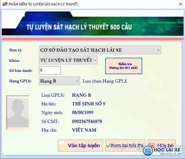The height and width of the screenshot is (159, 185).
Task: Click the Số báo danh input field
Action: click(50, 70)
